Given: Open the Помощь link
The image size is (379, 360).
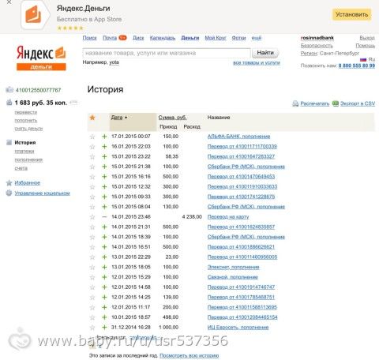Looking at the screenshot, I should click(x=366, y=46).
